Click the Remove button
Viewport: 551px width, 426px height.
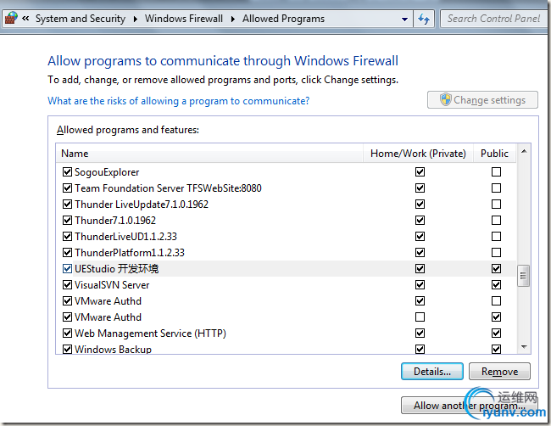[499, 372]
